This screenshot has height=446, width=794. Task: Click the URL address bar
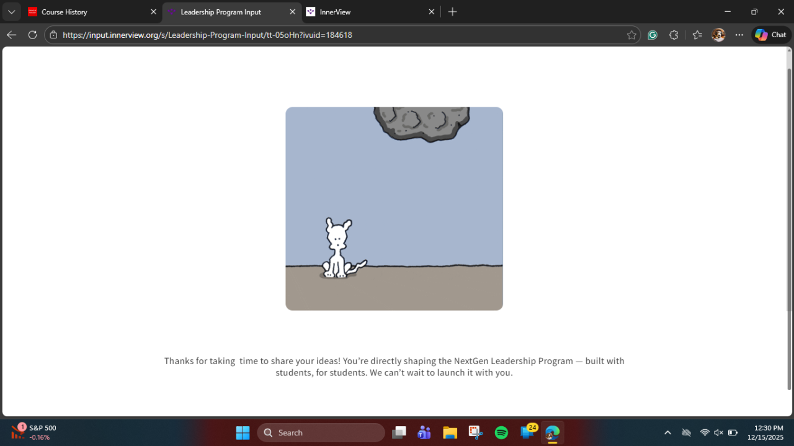(342, 35)
